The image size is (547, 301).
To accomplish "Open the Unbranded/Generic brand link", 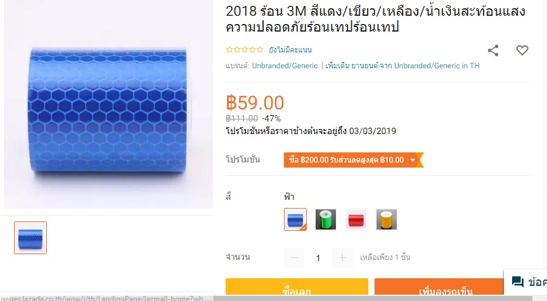I will [285, 66].
